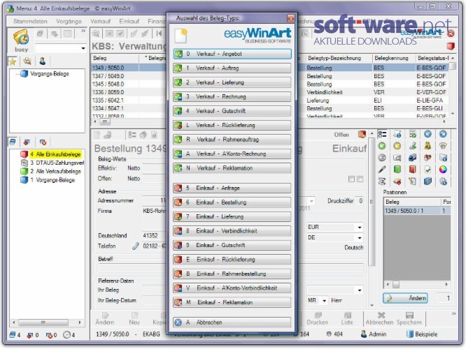
Task: Click the sidebar horizontal scrollbar thumb
Action: tap(43, 322)
